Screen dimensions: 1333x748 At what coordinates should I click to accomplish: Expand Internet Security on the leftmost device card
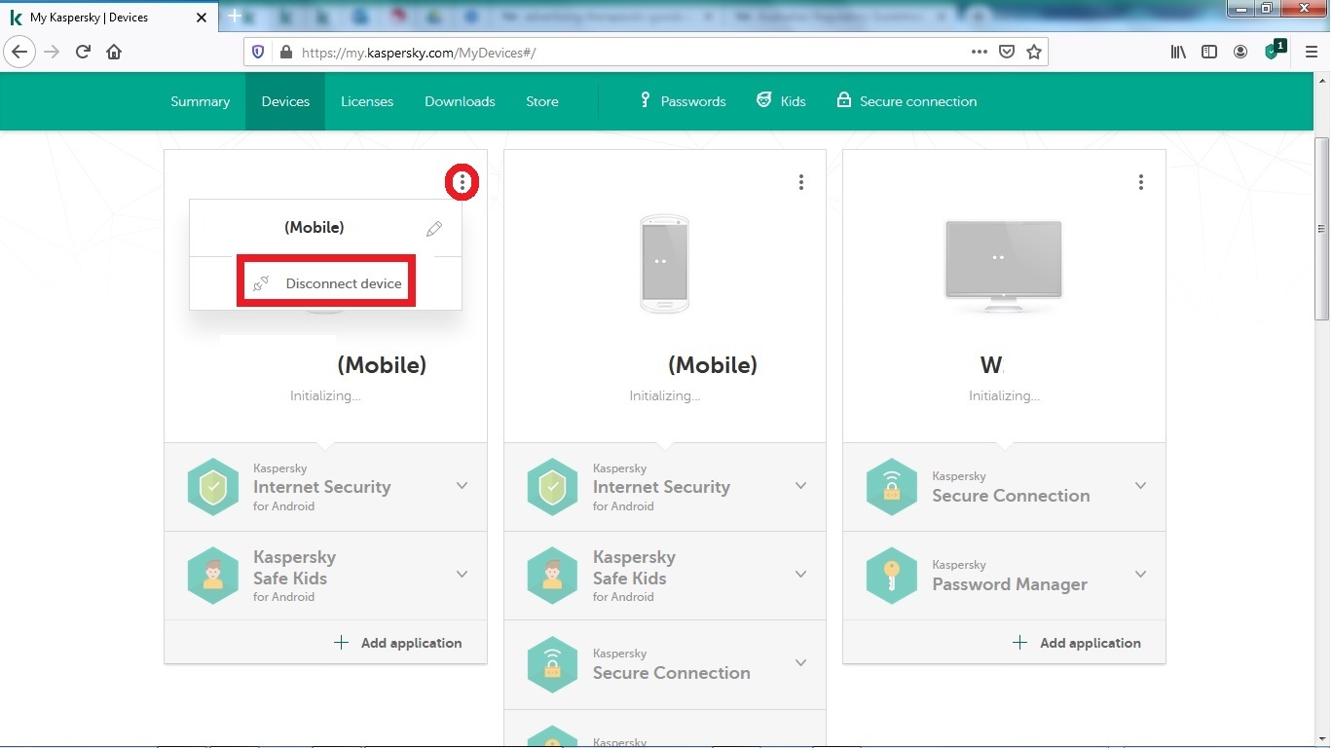coord(462,486)
